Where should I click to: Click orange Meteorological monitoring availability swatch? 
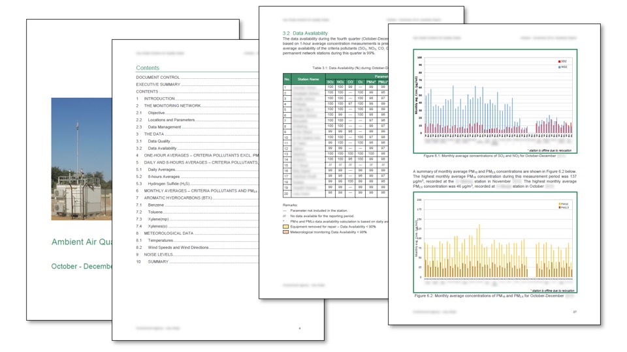(x=285, y=231)
